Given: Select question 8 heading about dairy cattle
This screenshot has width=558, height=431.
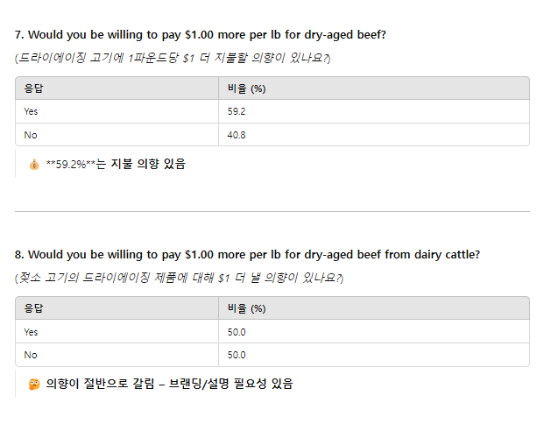Looking at the screenshot, I should (x=247, y=255).
